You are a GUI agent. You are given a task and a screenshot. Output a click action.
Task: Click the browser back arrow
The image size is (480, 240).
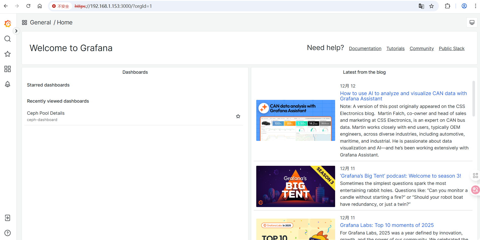[x=6, y=6]
